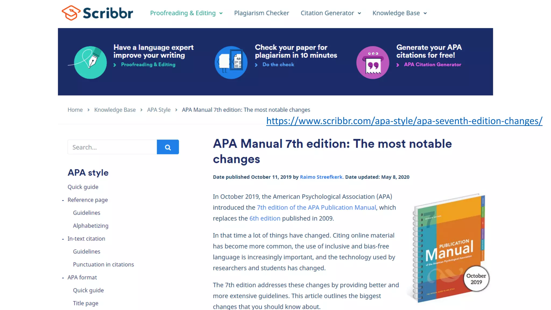The image size is (551, 310).
Task: Focus the Search... input field
Action: pos(112,147)
